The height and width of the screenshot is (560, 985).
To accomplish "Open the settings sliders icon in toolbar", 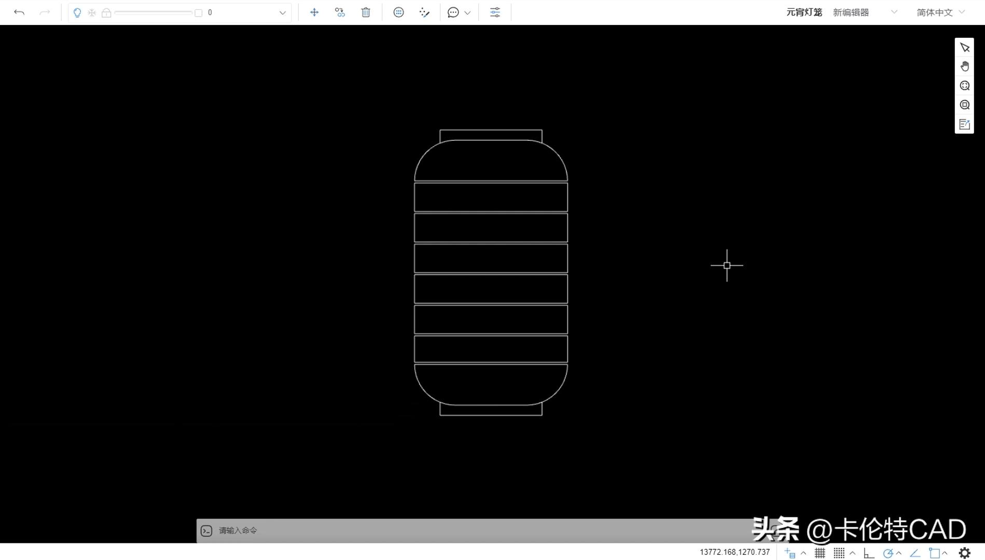I will tap(495, 12).
